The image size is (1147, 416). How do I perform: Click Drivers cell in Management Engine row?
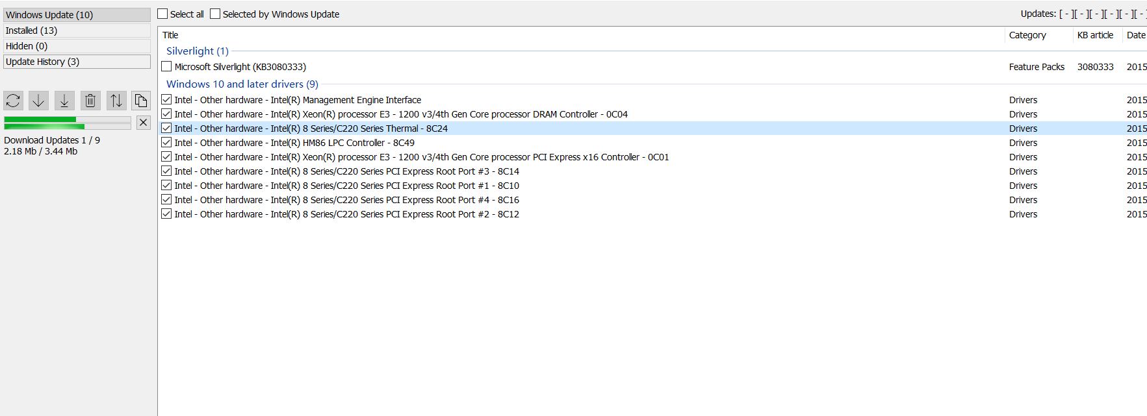1023,100
